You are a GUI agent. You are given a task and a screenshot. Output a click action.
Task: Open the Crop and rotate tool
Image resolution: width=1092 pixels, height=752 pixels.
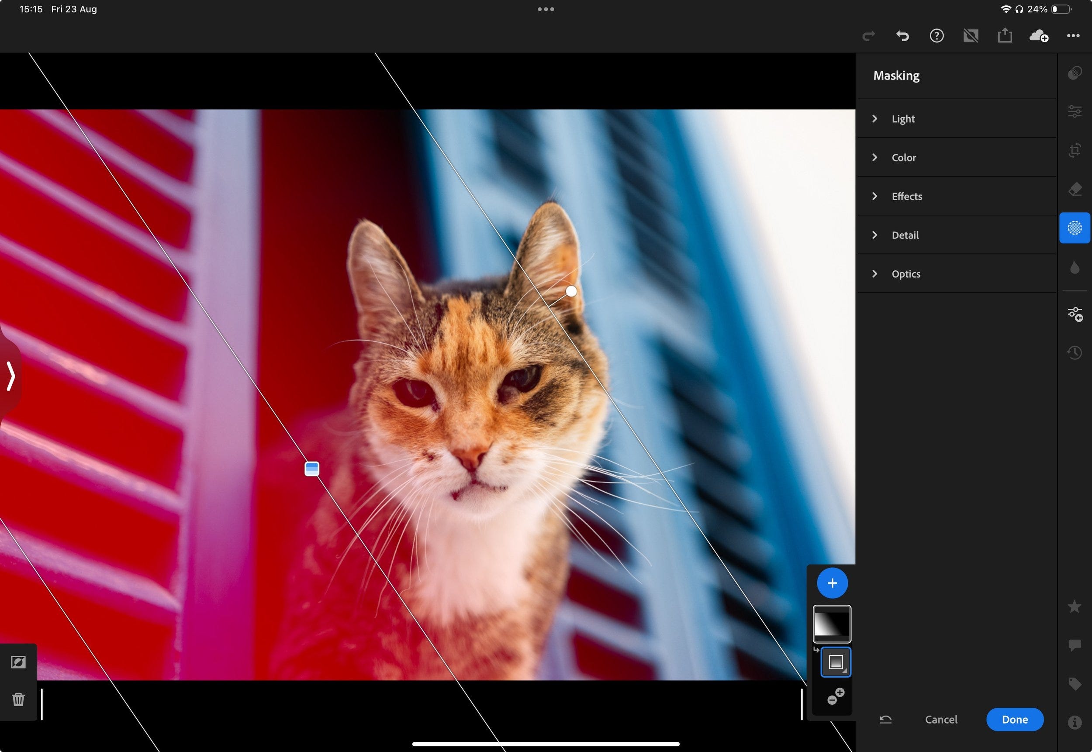click(x=1075, y=151)
